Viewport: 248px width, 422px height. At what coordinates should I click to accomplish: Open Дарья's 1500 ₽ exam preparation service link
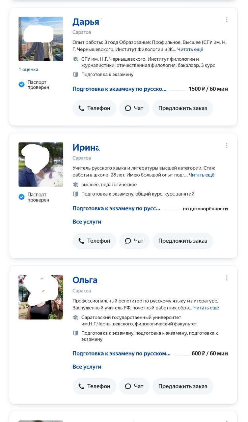tap(119, 89)
